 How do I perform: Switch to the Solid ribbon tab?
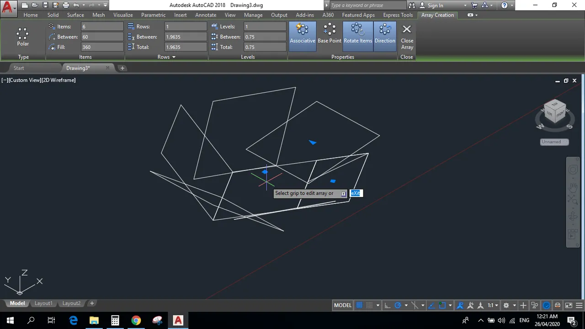pyautogui.click(x=53, y=15)
